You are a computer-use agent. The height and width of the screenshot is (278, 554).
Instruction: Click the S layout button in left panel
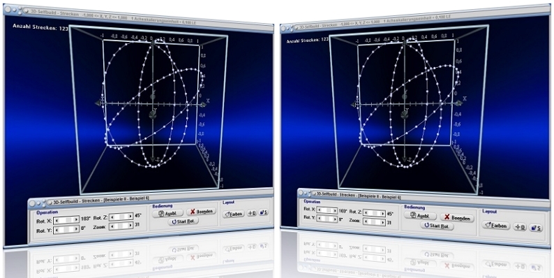pyautogui.click(x=264, y=212)
